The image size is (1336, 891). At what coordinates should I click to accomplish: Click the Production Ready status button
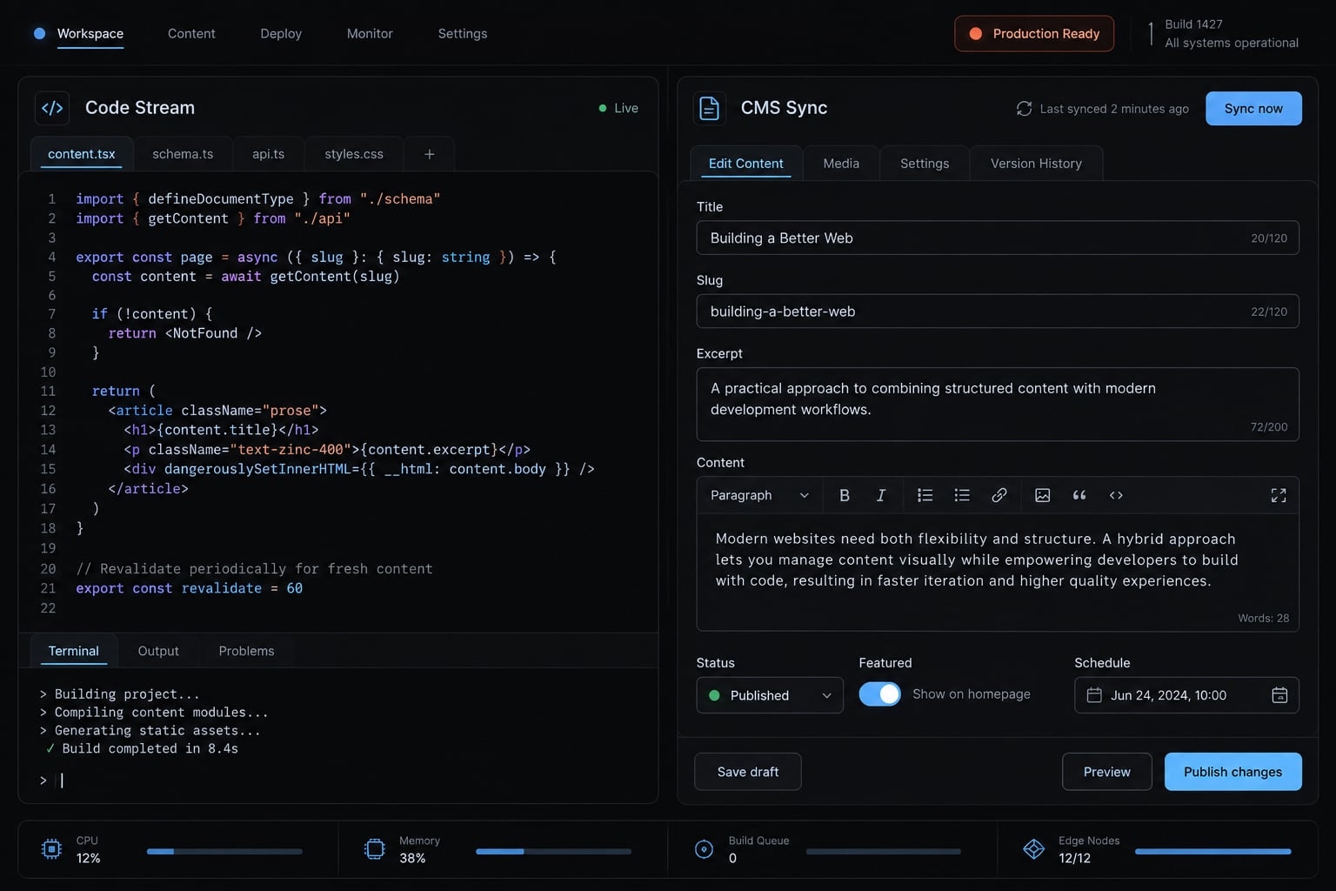[x=1034, y=34]
